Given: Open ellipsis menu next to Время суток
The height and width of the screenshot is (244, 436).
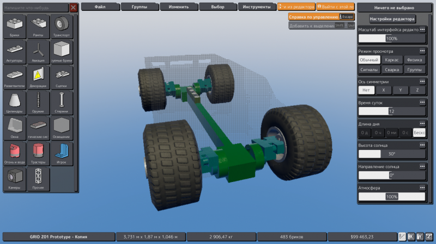Looking at the screenshot, I should click(x=422, y=103).
